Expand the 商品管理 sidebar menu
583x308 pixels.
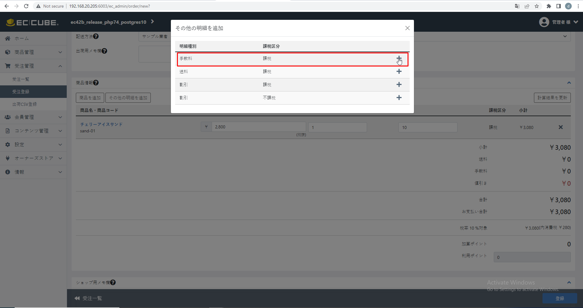tap(33, 52)
